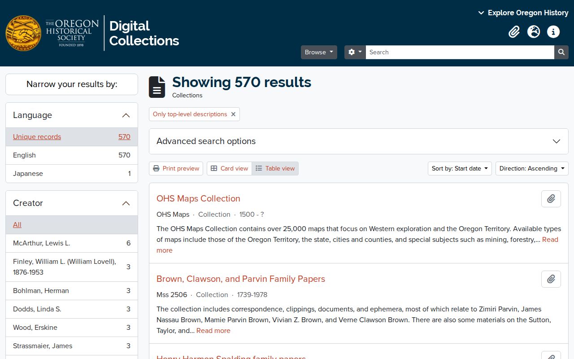574x359 pixels.
Task: Open the language globe icon in header
Action: pos(534,32)
